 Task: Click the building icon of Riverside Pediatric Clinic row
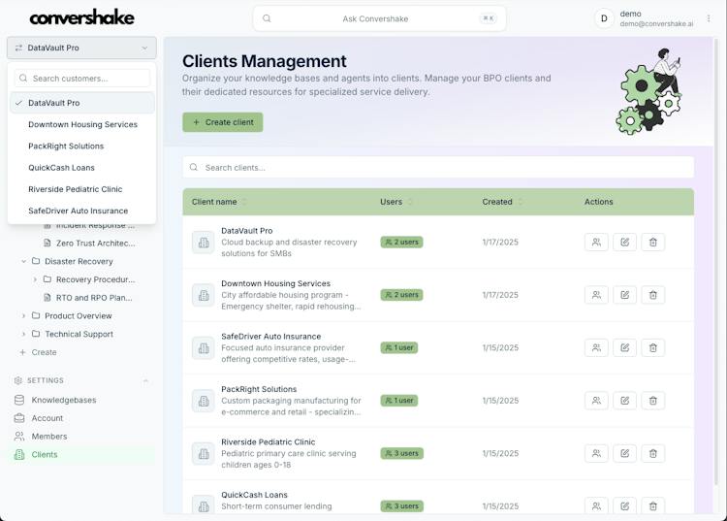point(204,454)
